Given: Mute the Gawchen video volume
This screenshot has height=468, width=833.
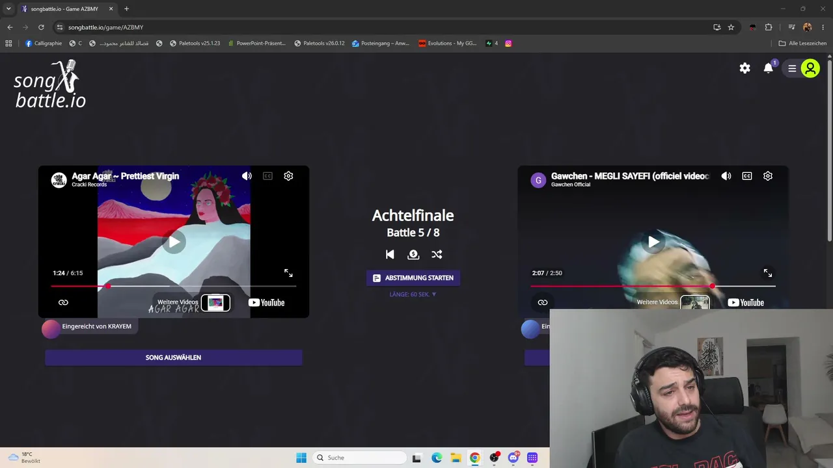Looking at the screenshot, I should click(726, 176).
